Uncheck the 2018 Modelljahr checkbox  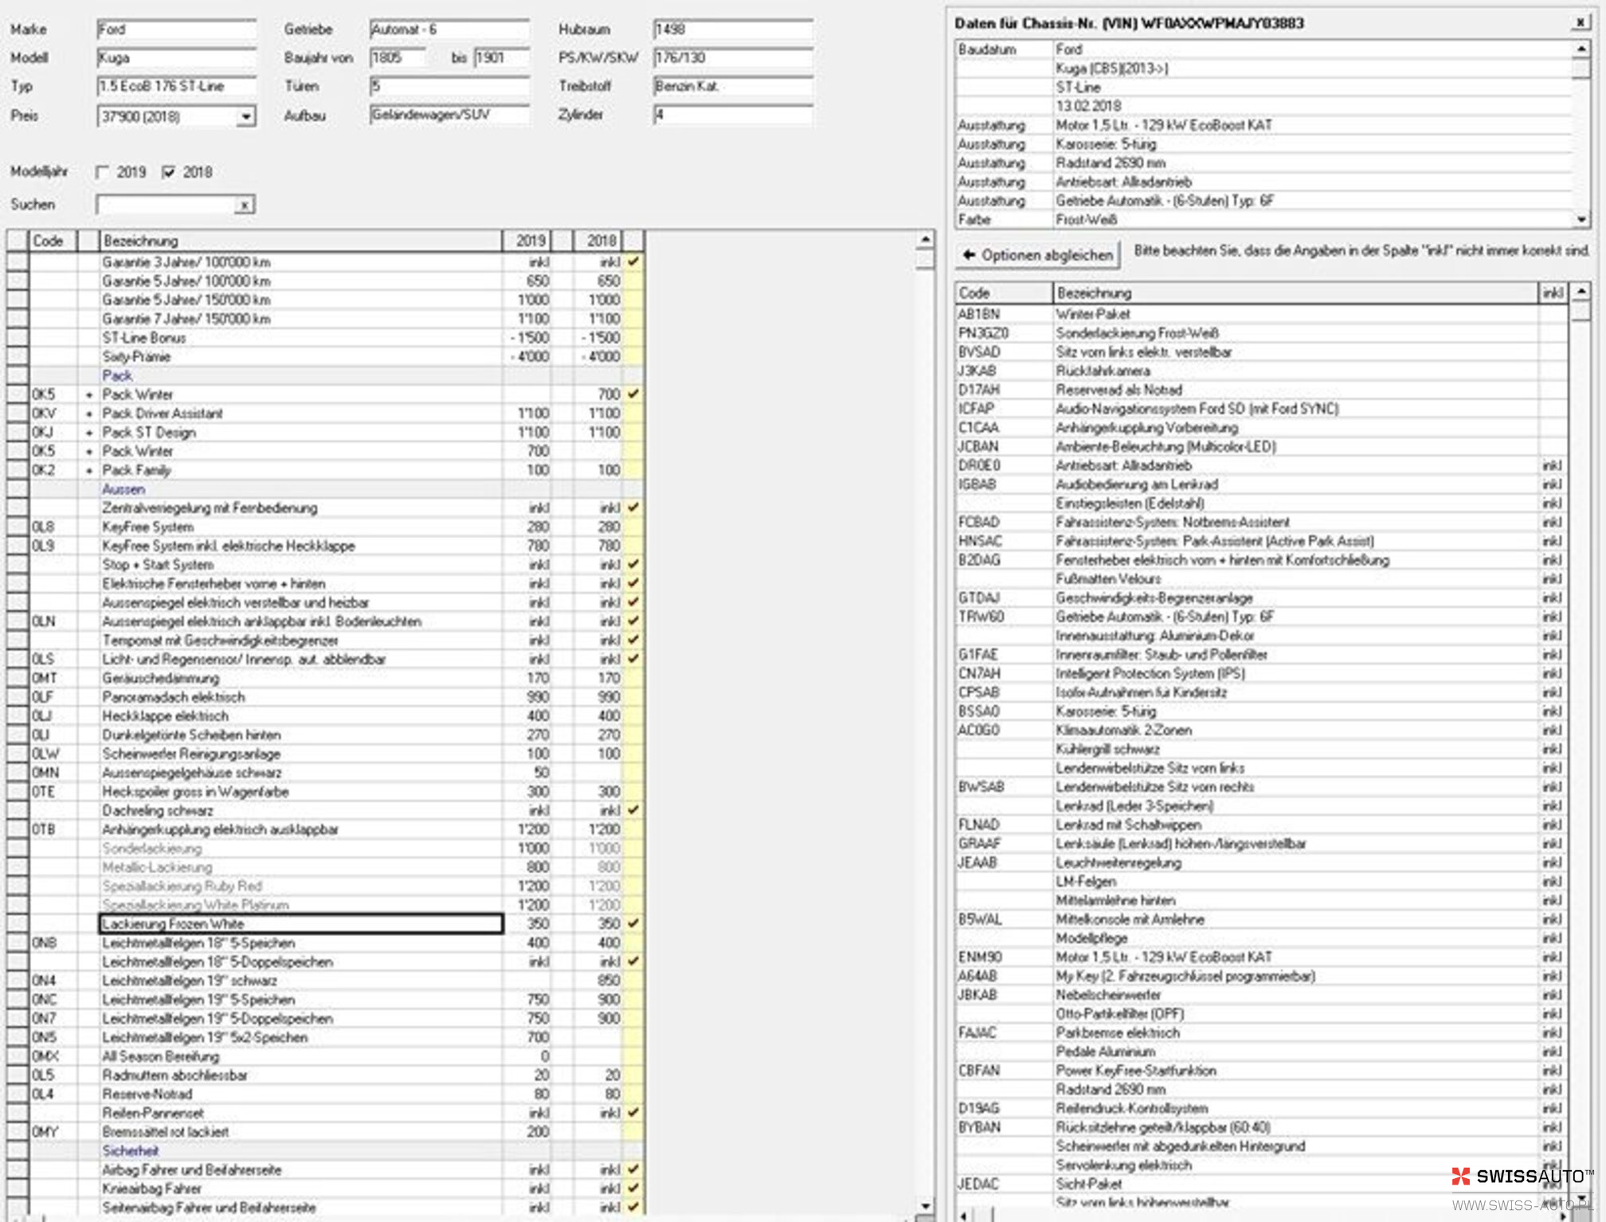point(168,172)
